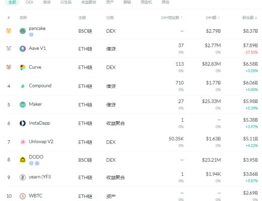The image size is (262, 201).
Task: Click DODO's $3.95B locked value
Action: (250, 160)
